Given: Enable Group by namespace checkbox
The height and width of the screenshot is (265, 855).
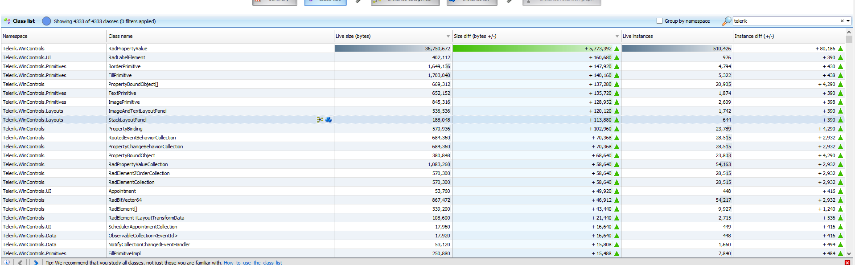Looking at the screenshot, I should point(659,21).
